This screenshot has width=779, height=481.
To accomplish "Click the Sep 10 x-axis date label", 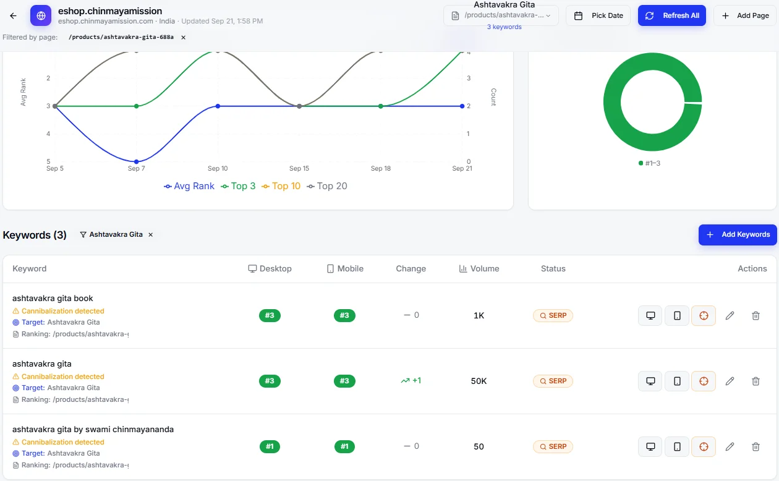I will tap(218, 169).
